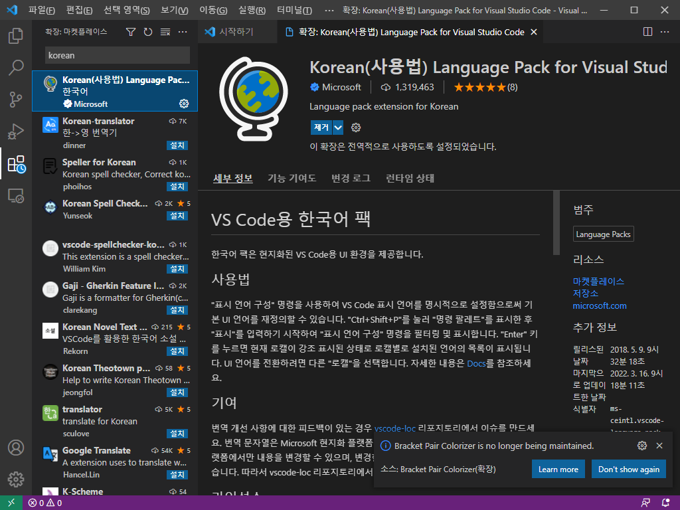
Task: Open editor more actions ellipsis
Action: click(664, 32)
